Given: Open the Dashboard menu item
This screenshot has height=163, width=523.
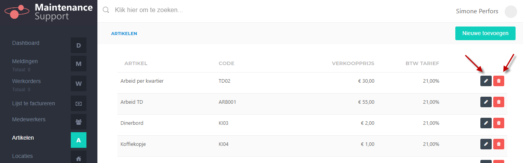Looking at the screenshot, I should pos(26,43).
